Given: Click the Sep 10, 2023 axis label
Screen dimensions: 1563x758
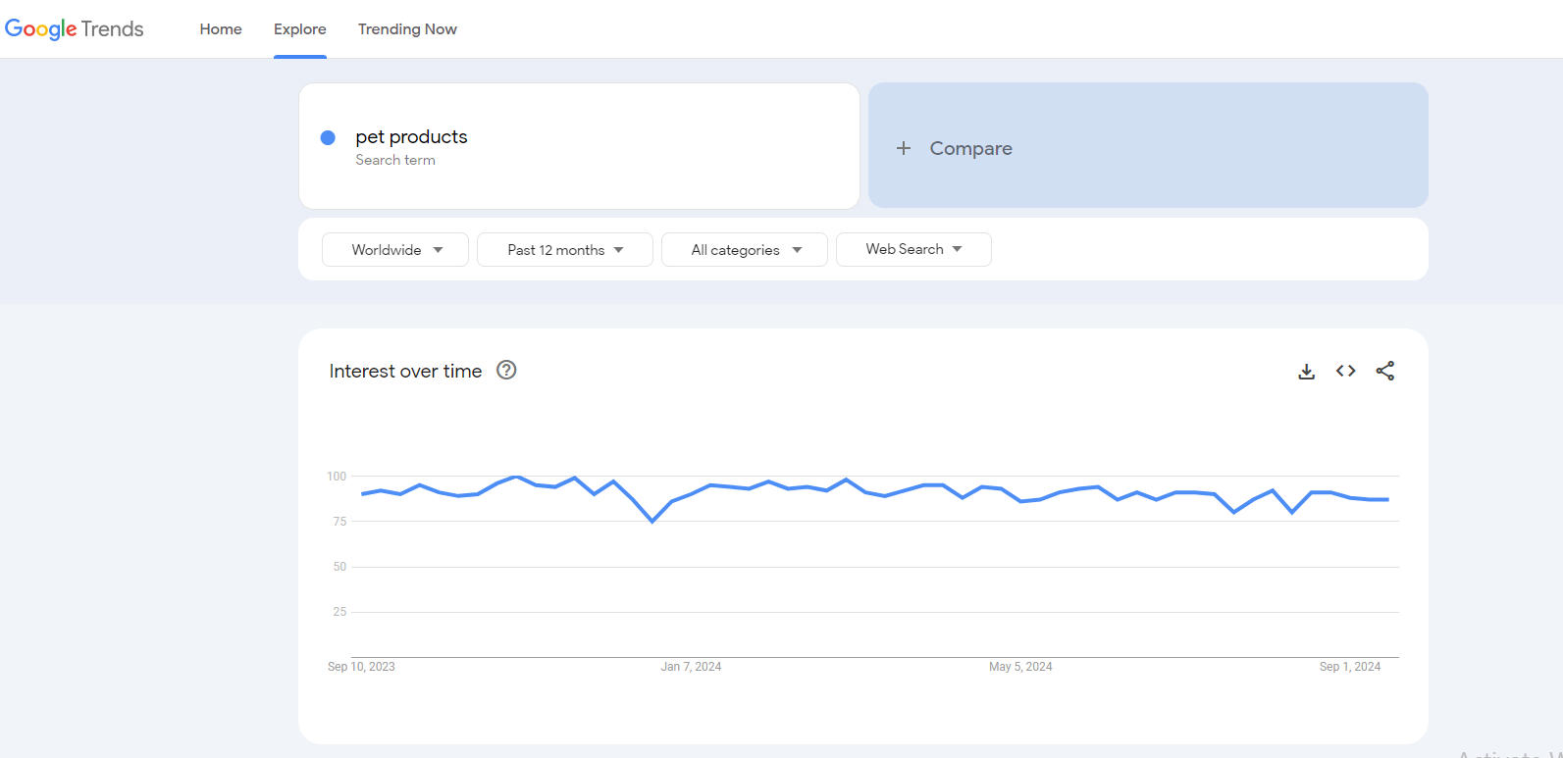Looking at the screenshot, I should pos(361,667).
